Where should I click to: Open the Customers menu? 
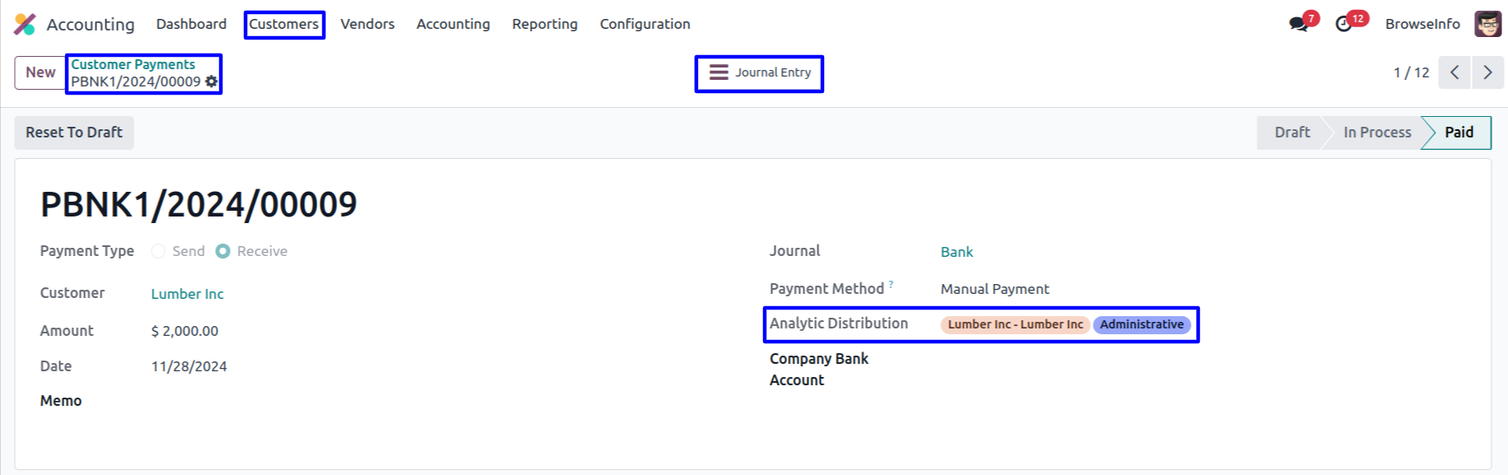pos(283,24)
